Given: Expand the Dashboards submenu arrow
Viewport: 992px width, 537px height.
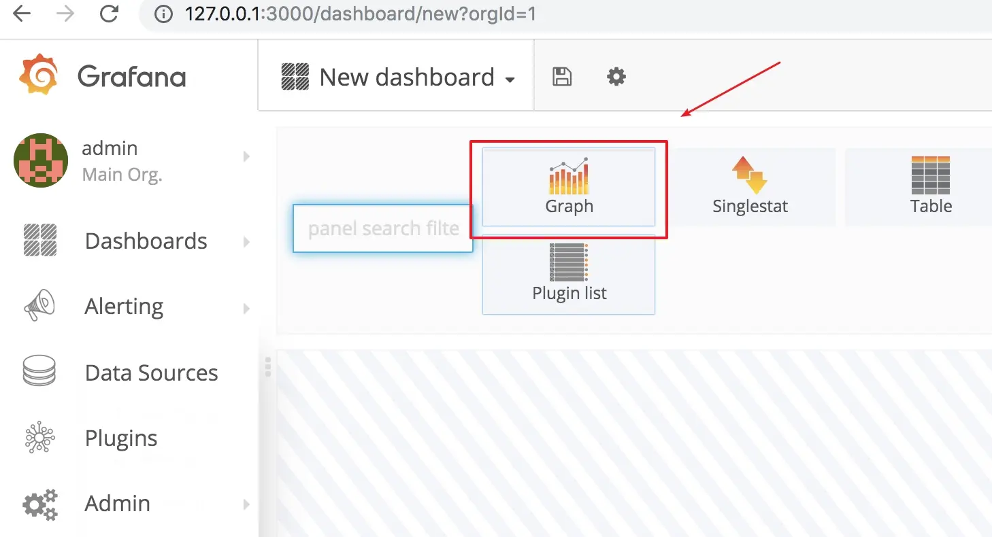Looking at the screenshot, I should 246,242.
